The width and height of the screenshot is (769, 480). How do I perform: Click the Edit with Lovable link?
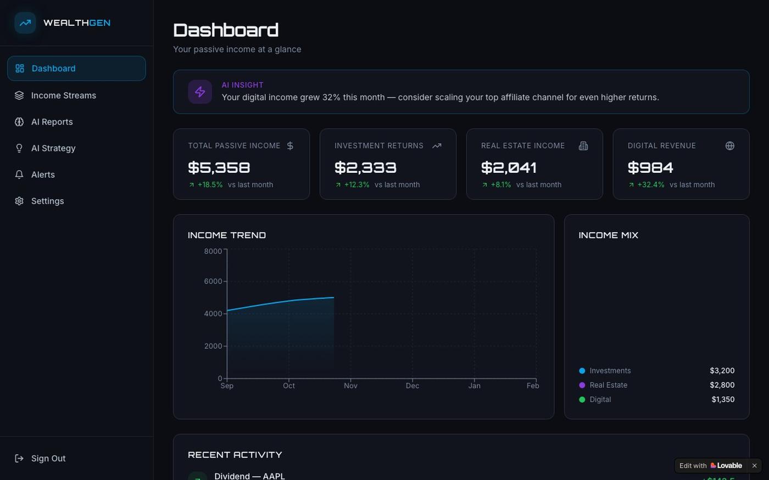click(711, 466)
